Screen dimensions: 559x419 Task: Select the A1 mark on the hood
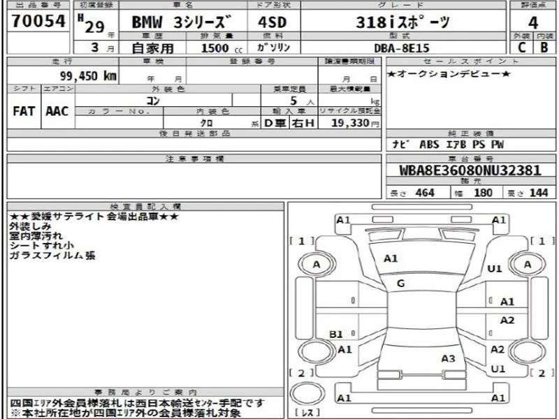tap(391, 258)
